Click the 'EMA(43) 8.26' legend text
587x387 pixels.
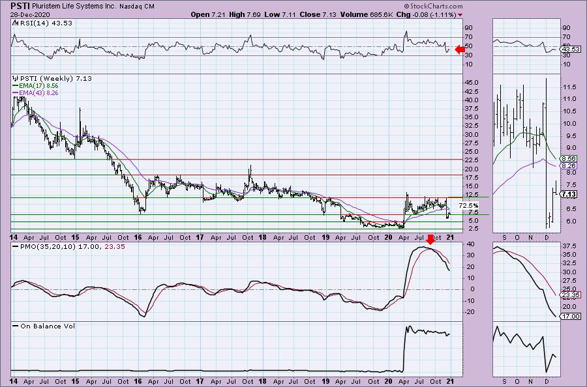point(39,93)
